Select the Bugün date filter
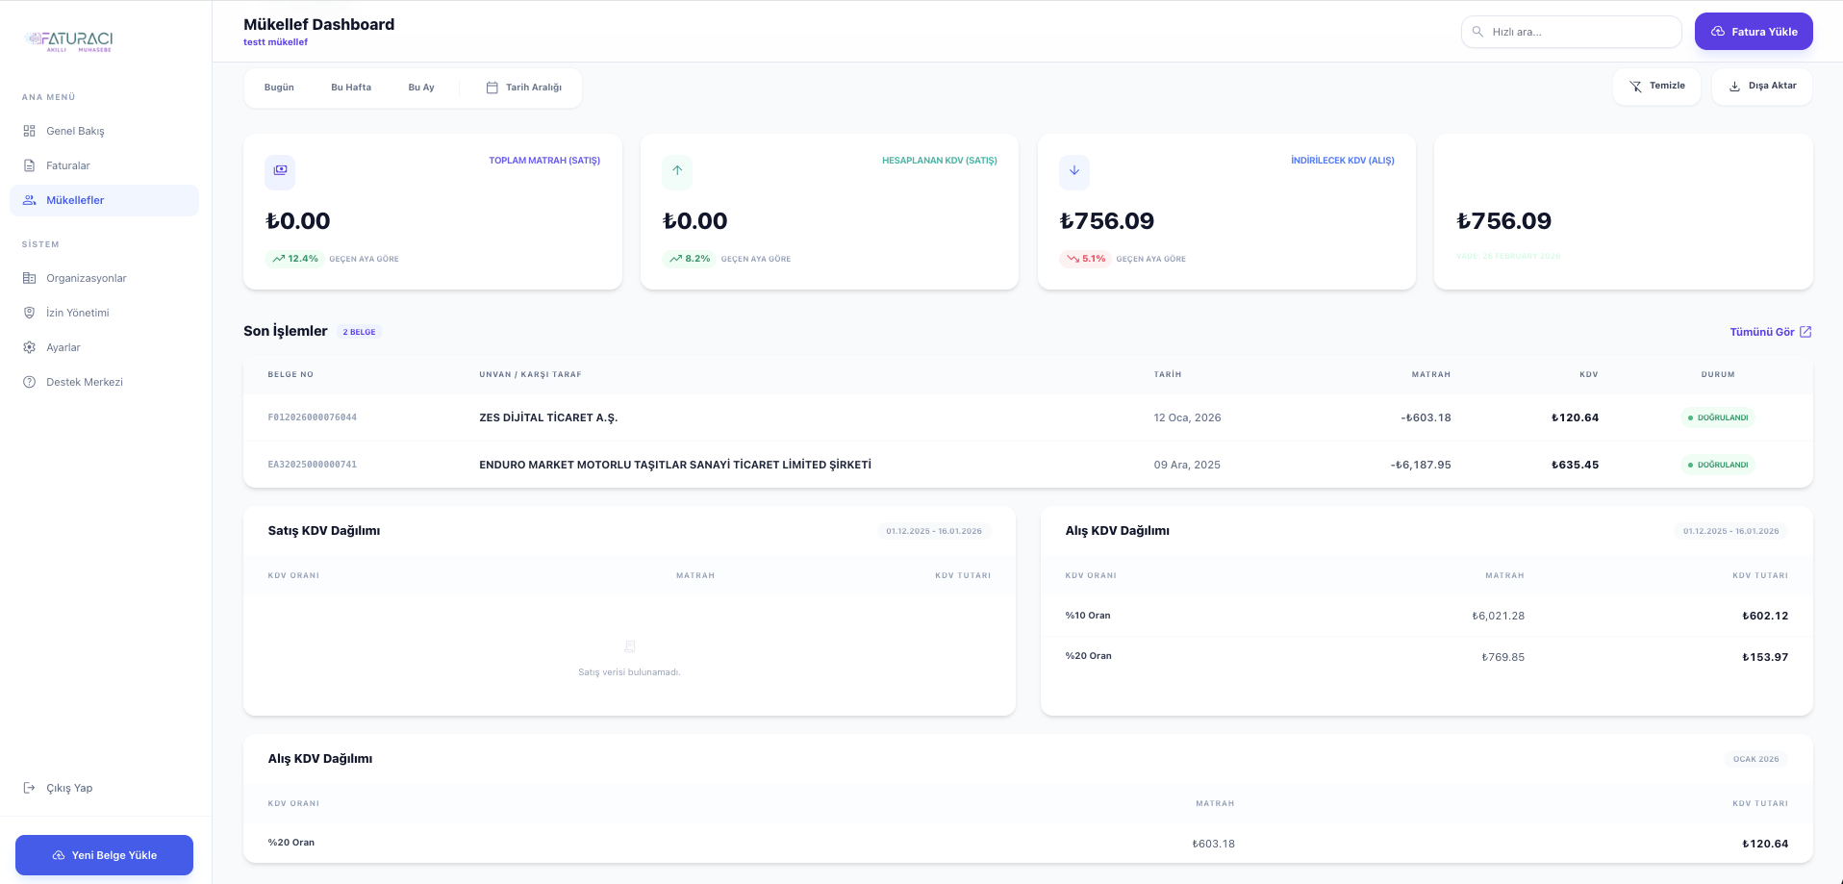 coord(279,88)
